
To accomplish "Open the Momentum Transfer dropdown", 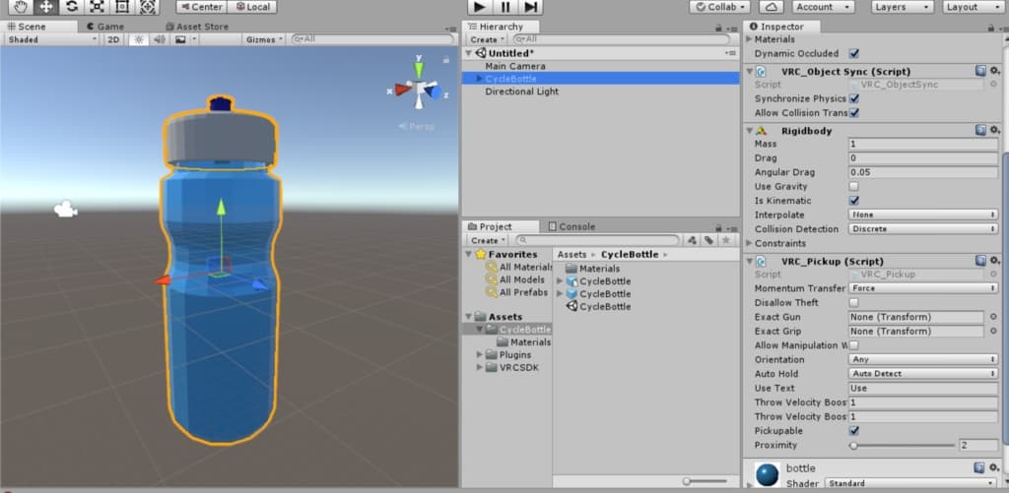I will pos(923,288).
